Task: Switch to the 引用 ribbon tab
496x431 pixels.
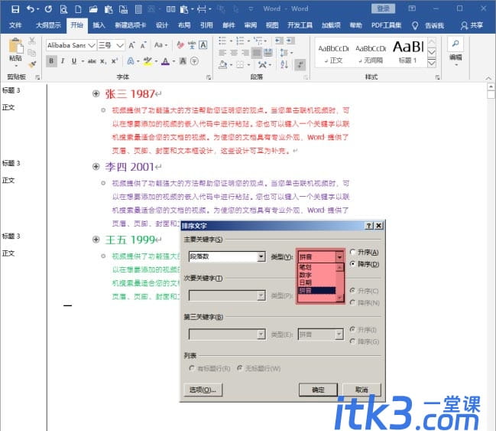Action: [206, 25]
